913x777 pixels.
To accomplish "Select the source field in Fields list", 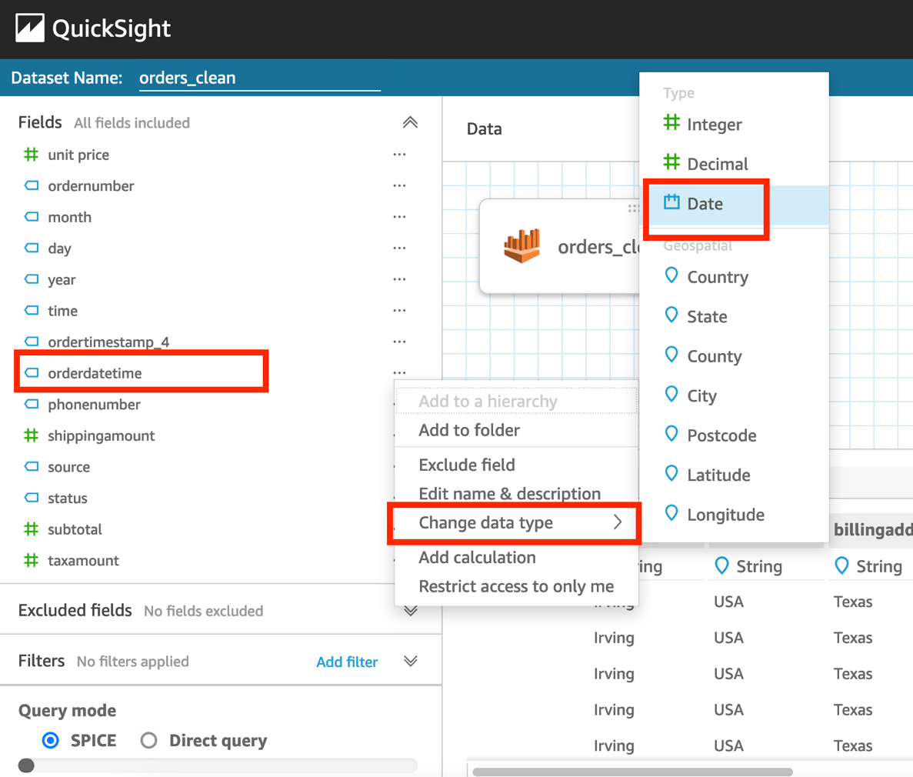I will (x=68, y=466).
